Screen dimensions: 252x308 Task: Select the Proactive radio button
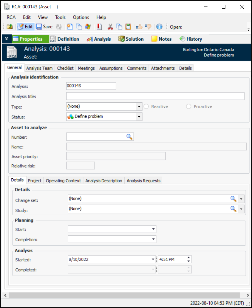point(189,106)
